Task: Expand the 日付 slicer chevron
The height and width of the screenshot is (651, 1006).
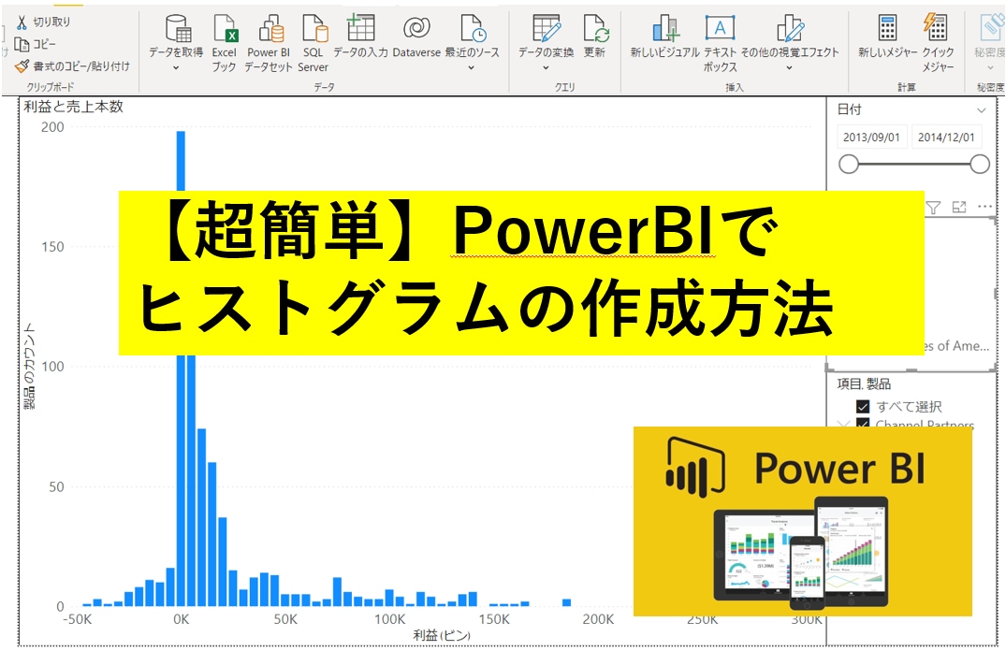Action: click(x=981, y=110)
